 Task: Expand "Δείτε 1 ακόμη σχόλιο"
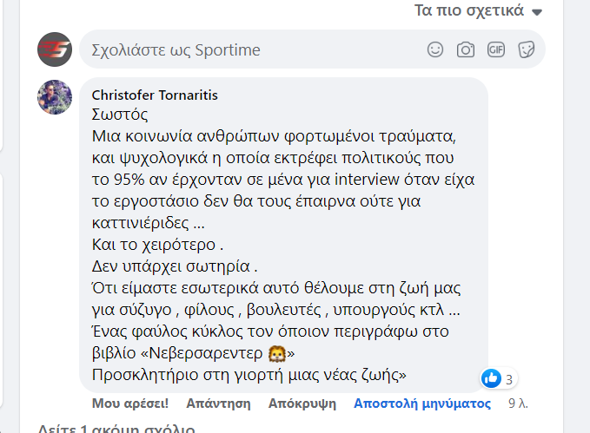[x=117, y=429]
